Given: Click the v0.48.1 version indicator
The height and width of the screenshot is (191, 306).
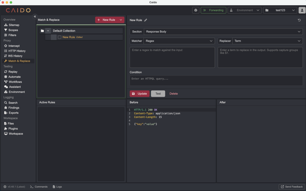Looking at the screenshot, I should pos(14,187).
